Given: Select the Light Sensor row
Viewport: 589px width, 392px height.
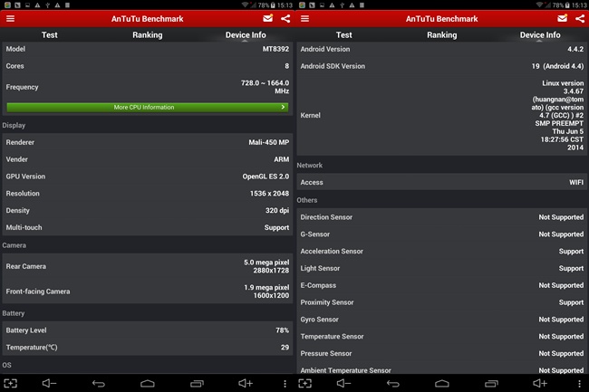Looking at the screenshot, I should (x=442, y=269).
